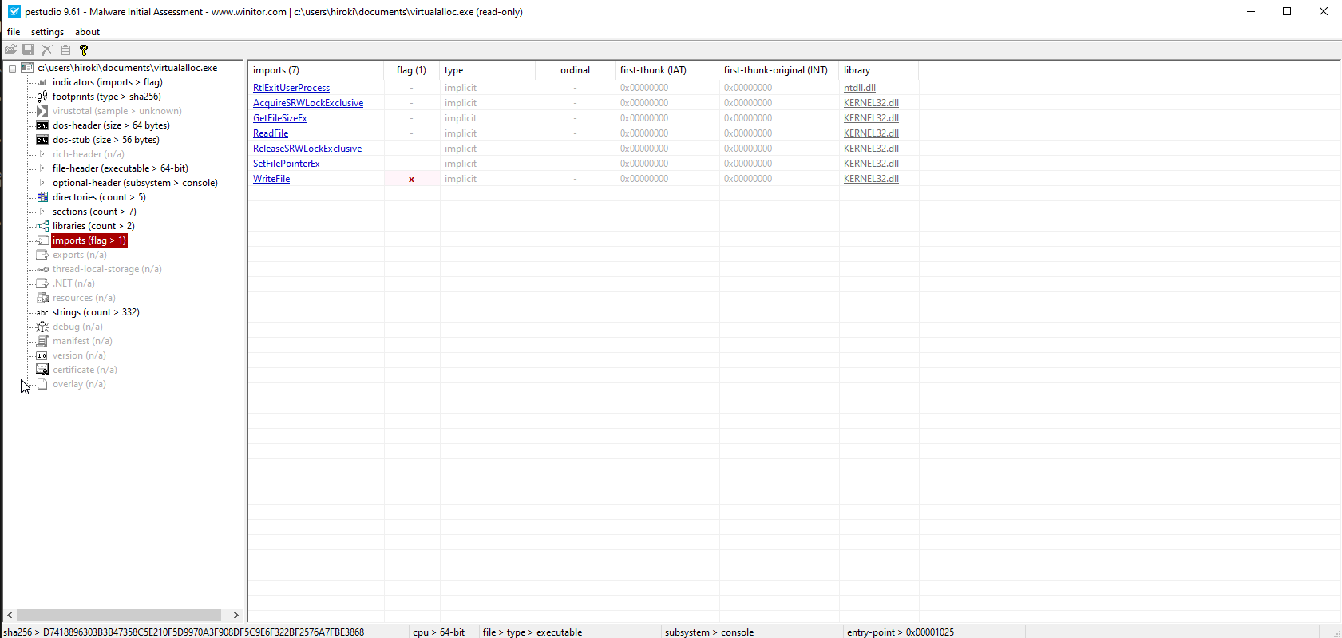Image resolution: width=1342 pixels, height=638 pixels.
Task: Expand the optional-header tree node
Action: pos(42,183)
